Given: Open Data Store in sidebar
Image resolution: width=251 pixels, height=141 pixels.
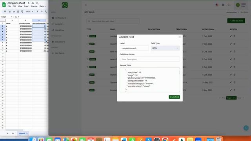Looking at the screenshot, I should (58, 42).
